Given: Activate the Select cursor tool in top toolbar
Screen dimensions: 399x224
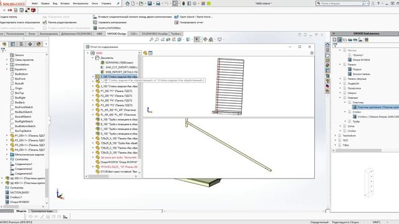Looking at the screenshot, I should pyautogui.click(x=175, y=4).
